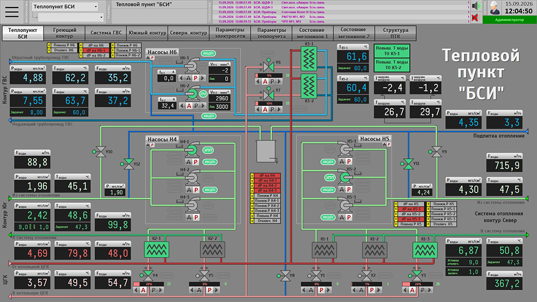Screen dimensions: 537x302
Task: Click the sound speaker icon
Action: click(x=476, y=6)
